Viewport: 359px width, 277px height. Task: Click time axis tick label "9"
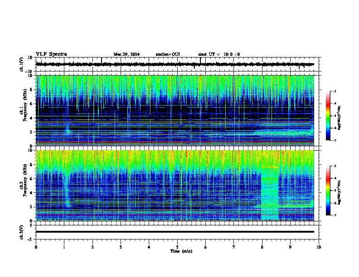point(290,247)
